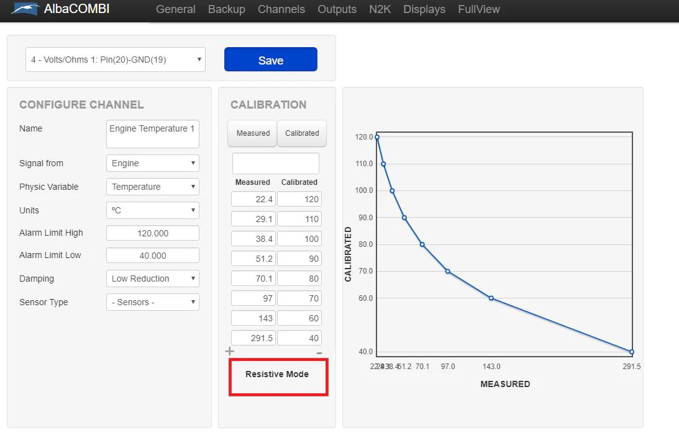The width and height of the screenshot is (679, 446).
Task: Click the Resistive Mode button
Action: 278,377
